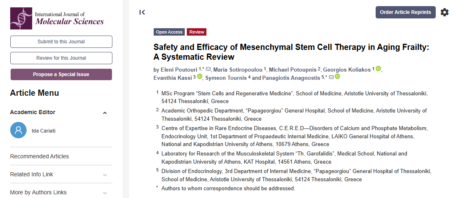Collapse the sidebar with the arrow-bar icon
The width and height of the screenshot is (457, 198).
pyautogui.click(x=142, y=12)
